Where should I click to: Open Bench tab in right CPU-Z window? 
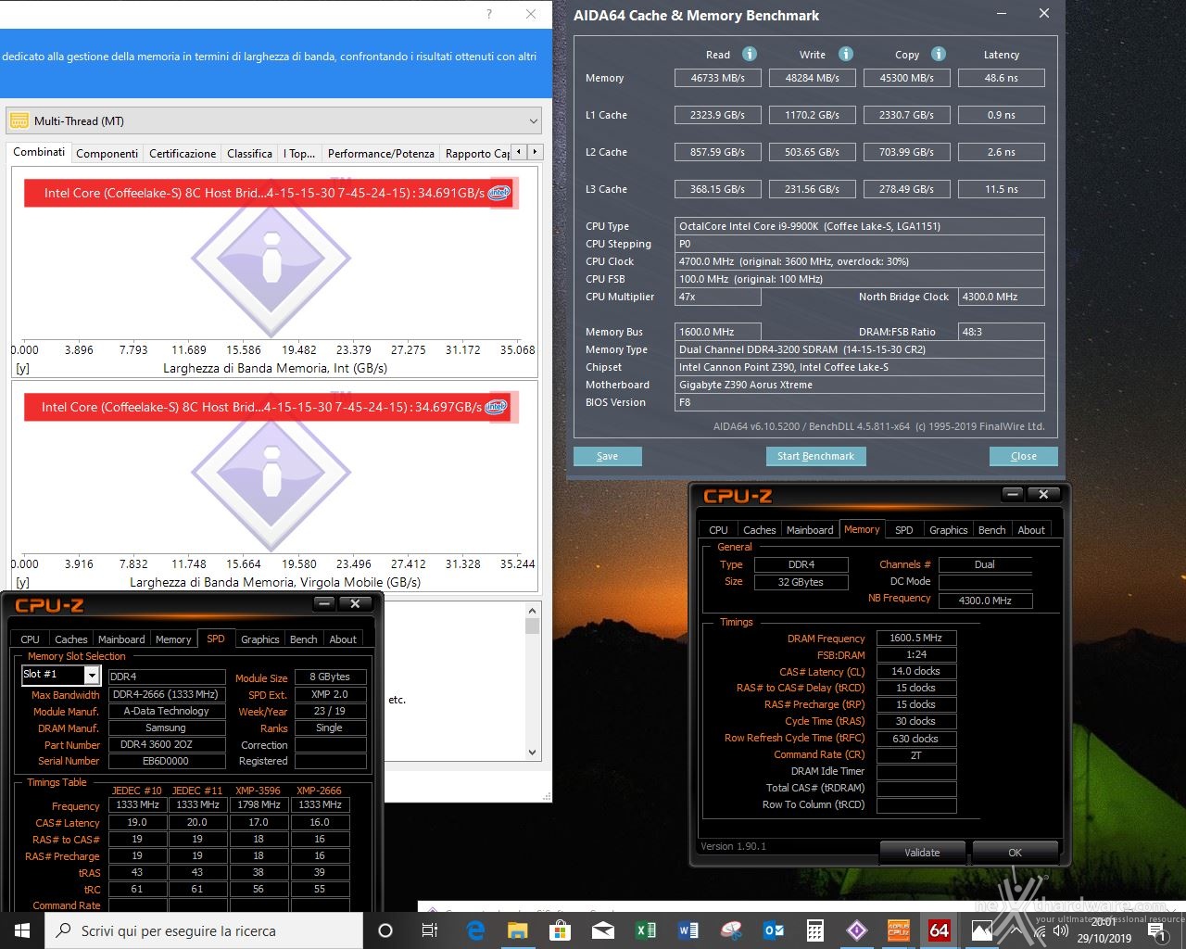coord(992,530)
